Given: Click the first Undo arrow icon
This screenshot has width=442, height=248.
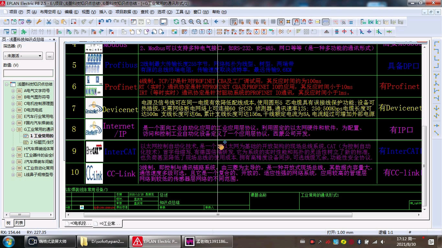Looking at the screenshot, I should 101,22.
